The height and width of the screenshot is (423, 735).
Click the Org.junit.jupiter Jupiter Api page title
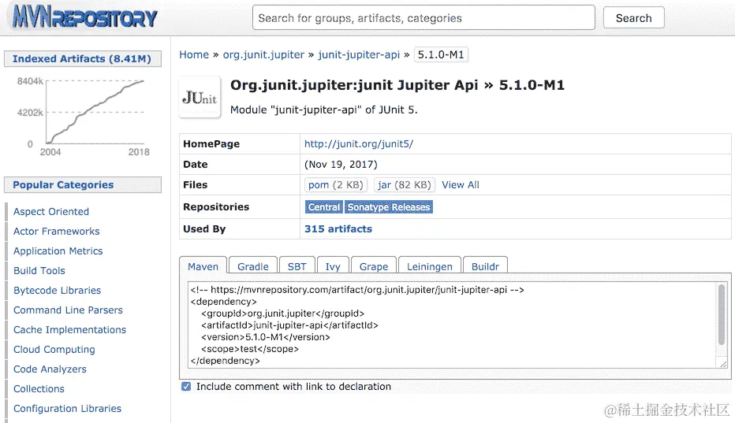click(397, 85)
